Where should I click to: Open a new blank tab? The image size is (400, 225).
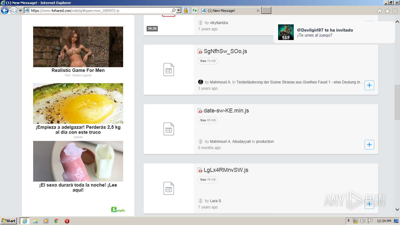pos(266,11)
